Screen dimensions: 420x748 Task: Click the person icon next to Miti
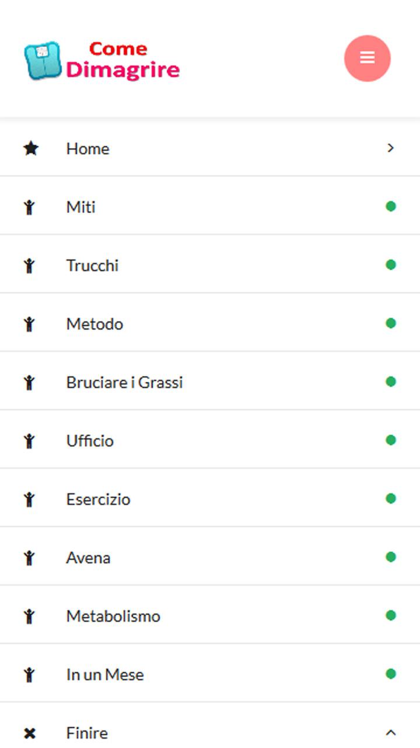coord(29,207)
